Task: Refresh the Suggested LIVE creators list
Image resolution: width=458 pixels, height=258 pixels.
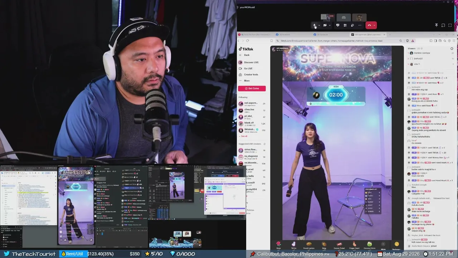Action: tap(264, 144)
